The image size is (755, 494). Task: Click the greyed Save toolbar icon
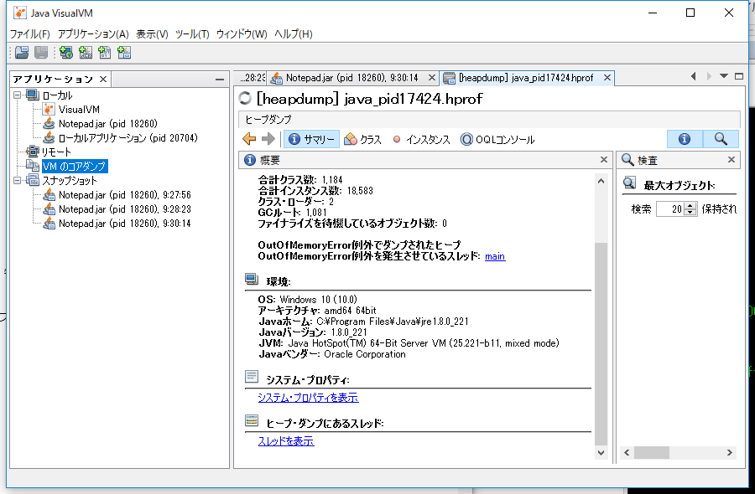click(41, 53)
